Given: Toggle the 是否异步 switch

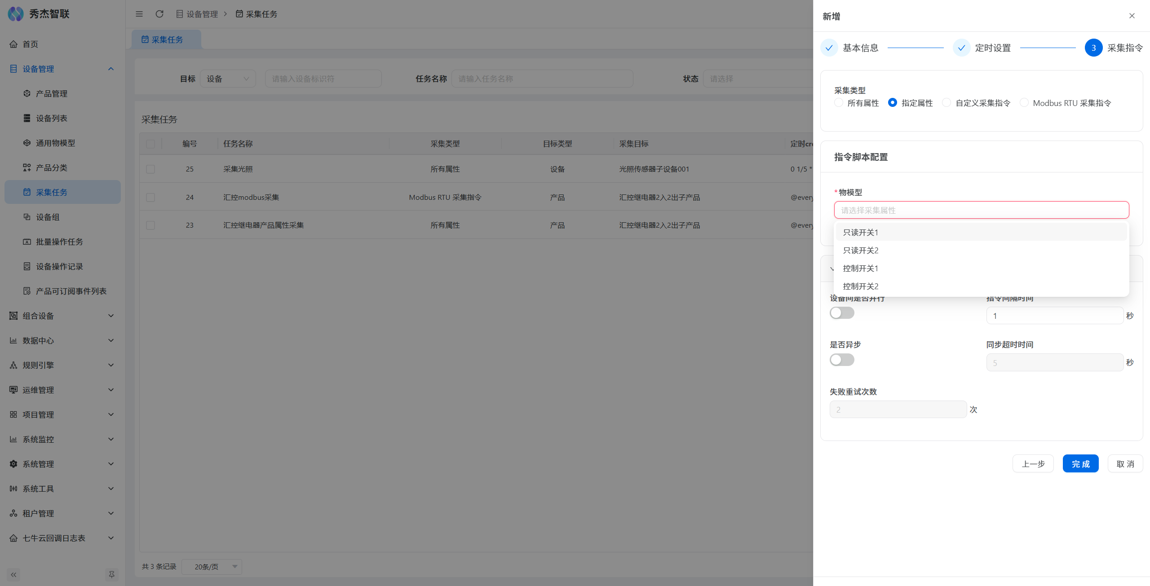Looking at the screenshot, I should pyautogui.click(x=842, y=360).
